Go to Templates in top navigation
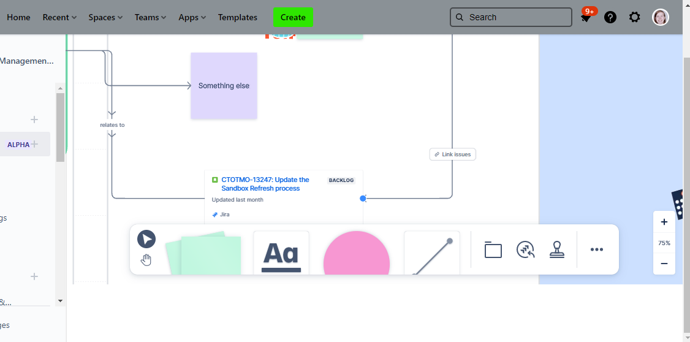 pyautogui.click(x=238, y=17)
